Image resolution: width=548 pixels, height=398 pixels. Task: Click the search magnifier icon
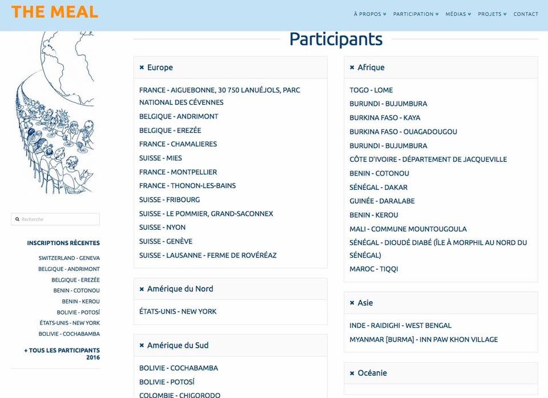point(17,220)
